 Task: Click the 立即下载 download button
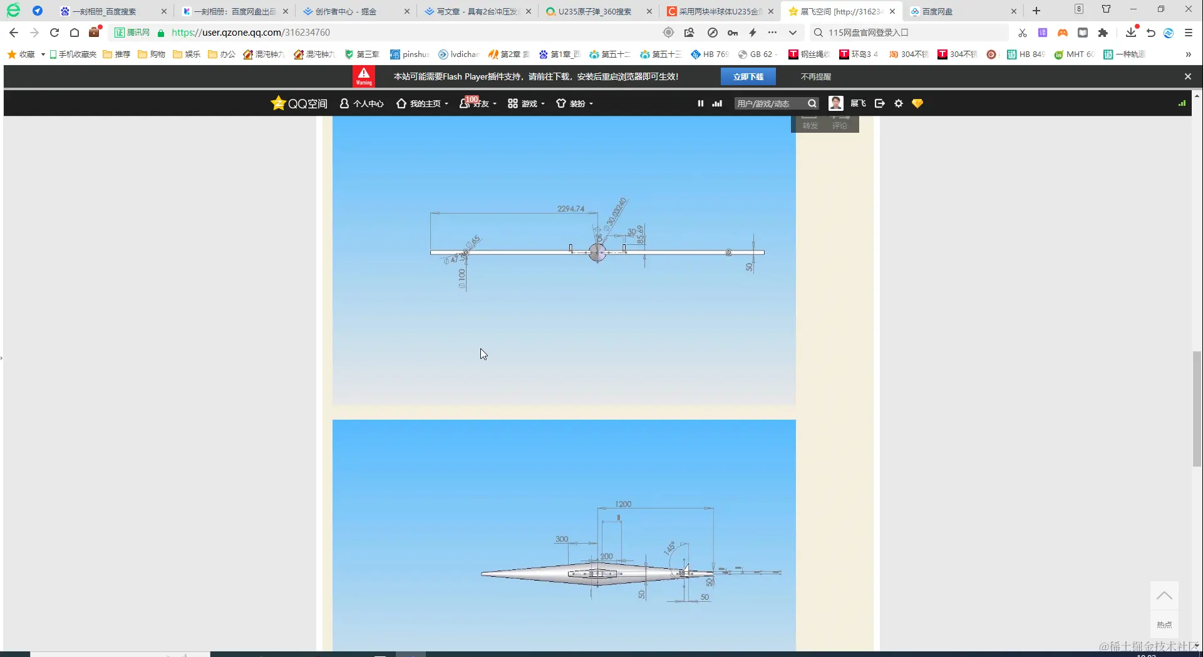(x=748, y=76)
